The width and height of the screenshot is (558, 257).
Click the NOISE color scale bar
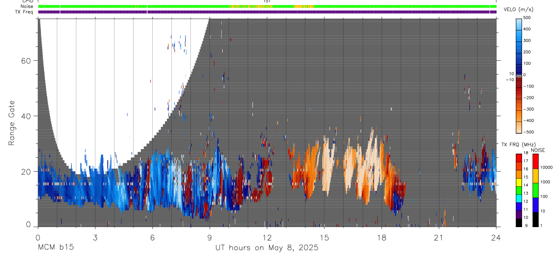click(535, 190)
